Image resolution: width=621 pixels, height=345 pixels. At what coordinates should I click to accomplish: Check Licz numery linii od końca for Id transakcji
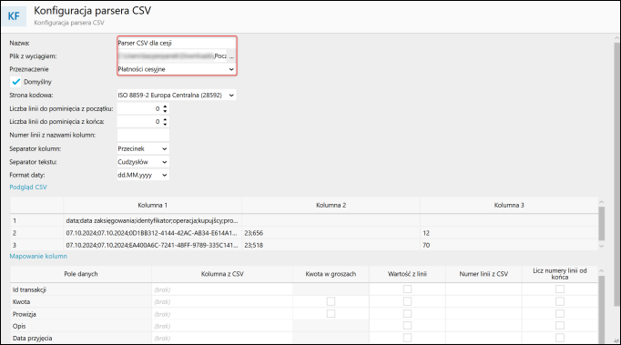(x=560, y=289)
